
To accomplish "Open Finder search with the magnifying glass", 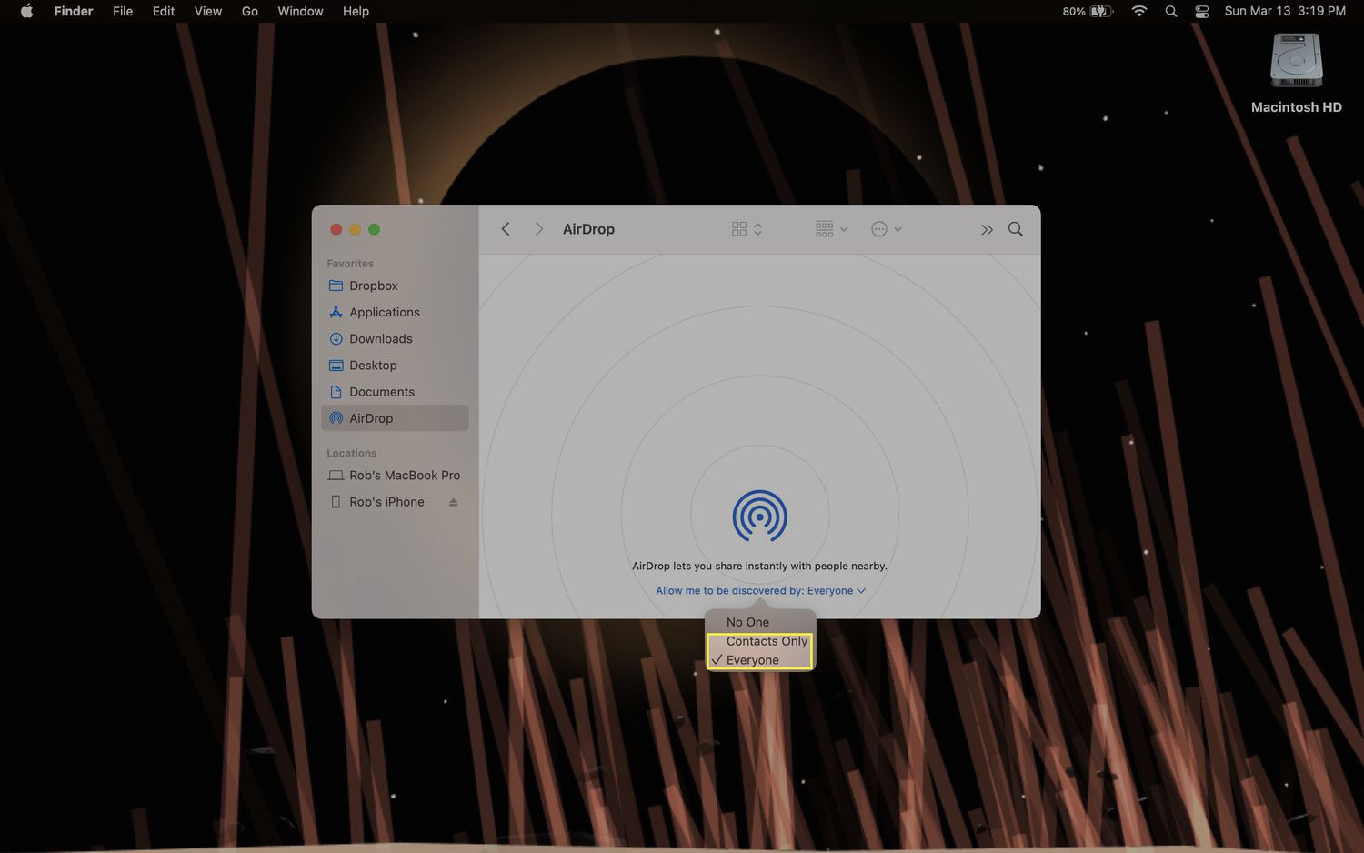I will click(1015, 229).
